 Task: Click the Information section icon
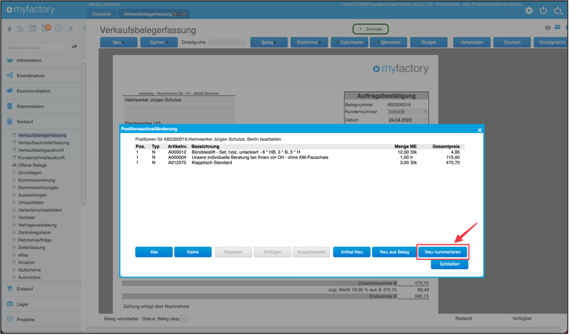coord(10,60)
